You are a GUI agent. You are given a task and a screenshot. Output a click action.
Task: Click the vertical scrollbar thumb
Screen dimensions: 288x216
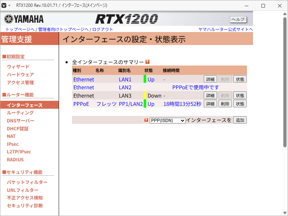pyautogui.click(x=285, y=82)
